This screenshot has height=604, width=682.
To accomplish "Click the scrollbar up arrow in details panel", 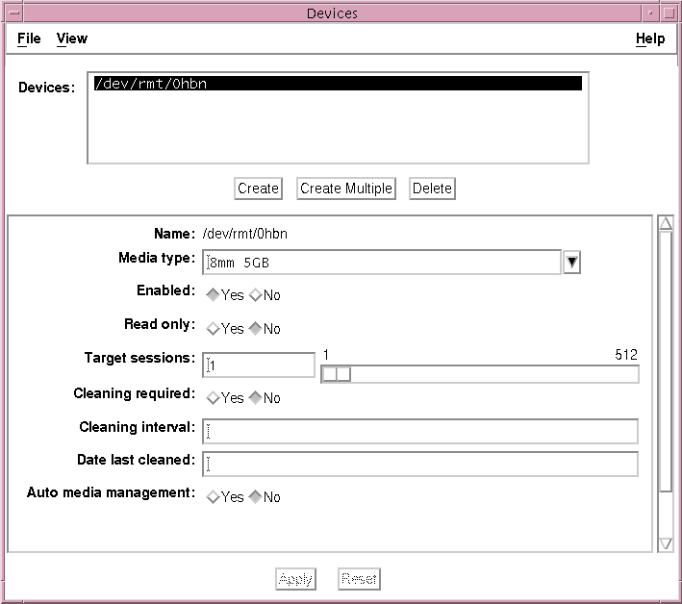I will point(665,224).
